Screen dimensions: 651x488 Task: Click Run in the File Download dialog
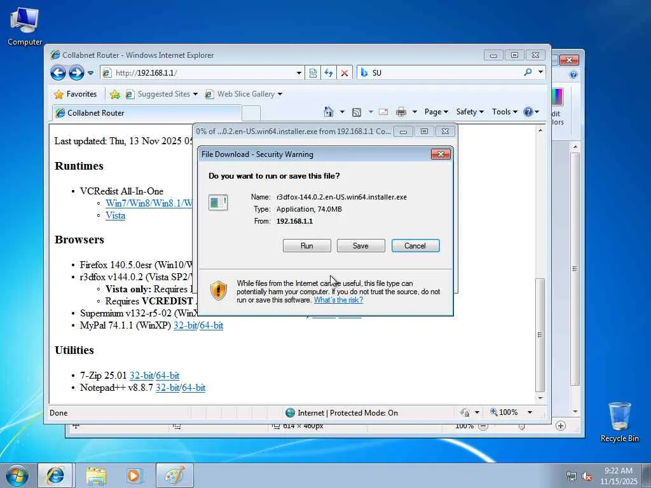click(307, 246)
